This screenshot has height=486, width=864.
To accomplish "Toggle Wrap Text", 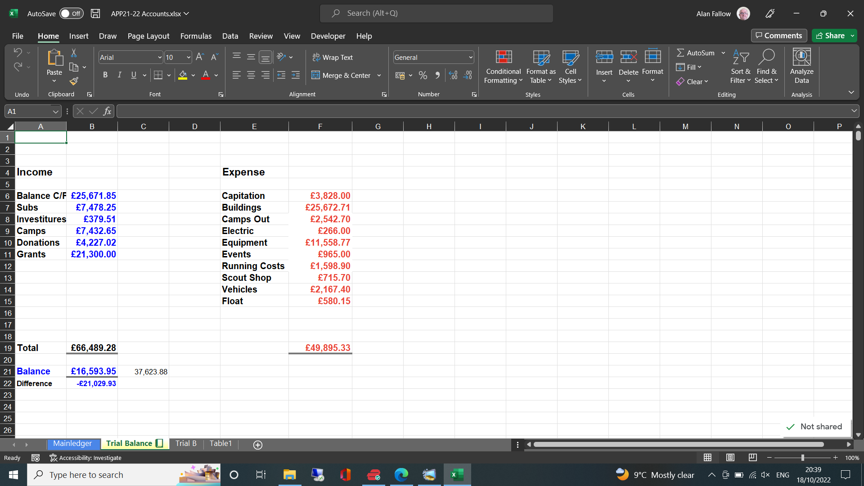I will pos(333,57).
